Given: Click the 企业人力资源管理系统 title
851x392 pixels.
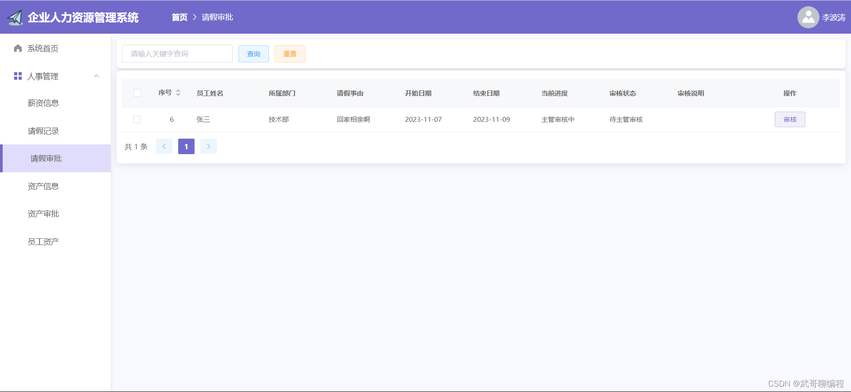Looking at the screenshot, I should coord(83,18).
